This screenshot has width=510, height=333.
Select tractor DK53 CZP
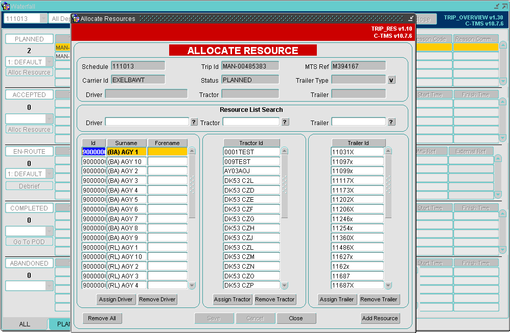[x=251, y=285]
